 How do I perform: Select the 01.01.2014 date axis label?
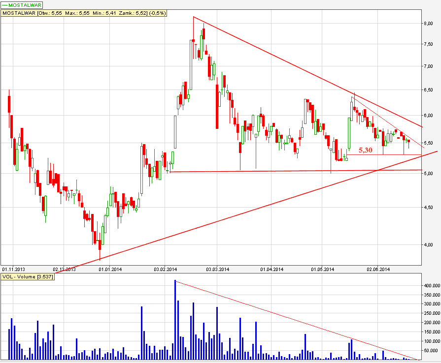(x=110, y=270)
